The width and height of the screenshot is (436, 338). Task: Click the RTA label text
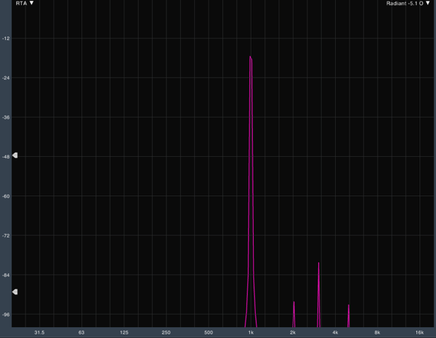(21, 4)
